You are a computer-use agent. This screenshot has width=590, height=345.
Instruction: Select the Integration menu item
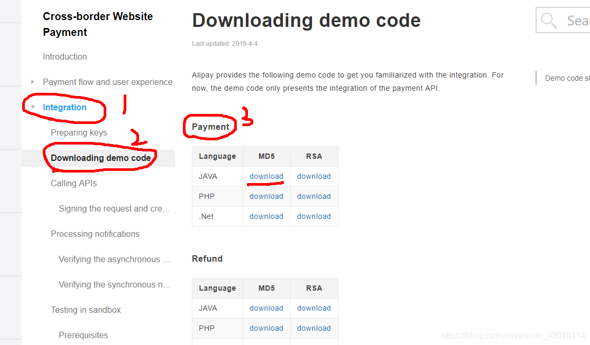pos(64,108)
